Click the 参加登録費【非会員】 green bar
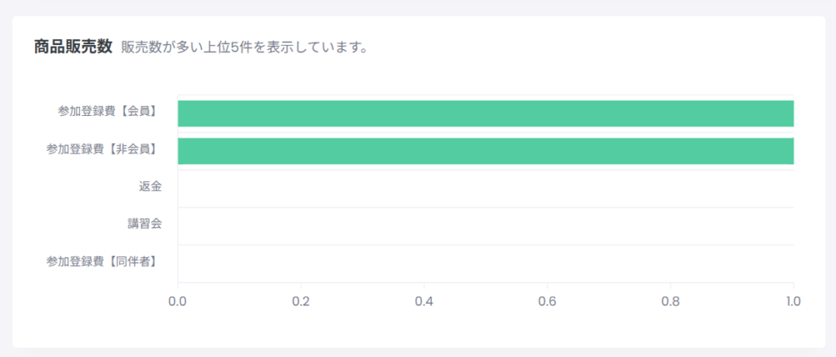The height and width of the screenshot is (357, 836). [x=486, y=151]
